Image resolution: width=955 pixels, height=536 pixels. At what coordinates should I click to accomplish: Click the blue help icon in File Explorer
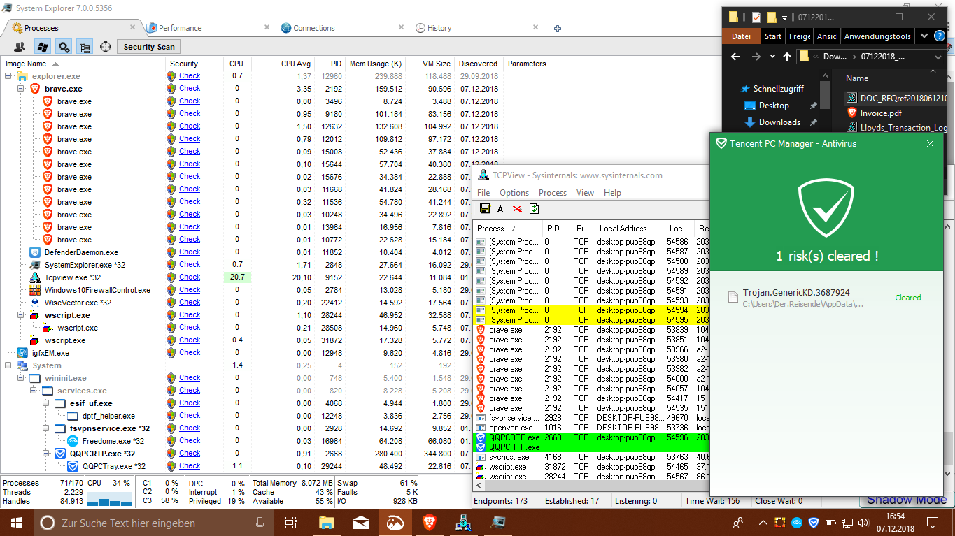point(940,36)
